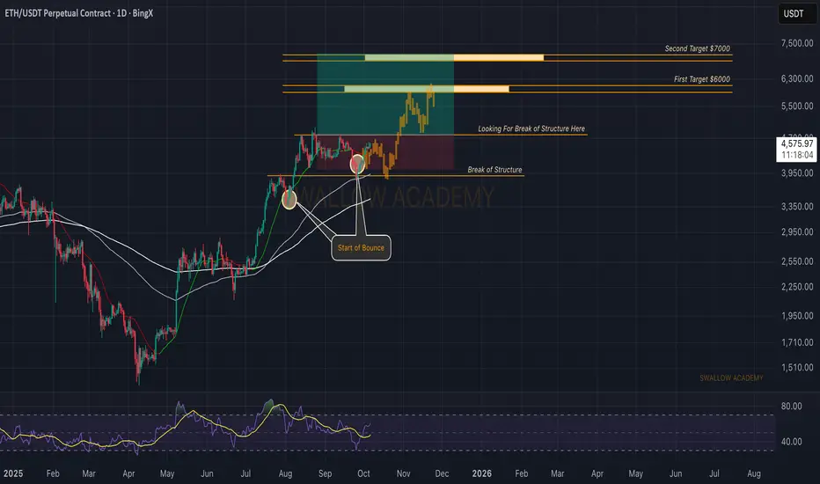The image size is (820, 484).
Task: Click the 1,950.00 price axis label
Action: click(797, 316)
